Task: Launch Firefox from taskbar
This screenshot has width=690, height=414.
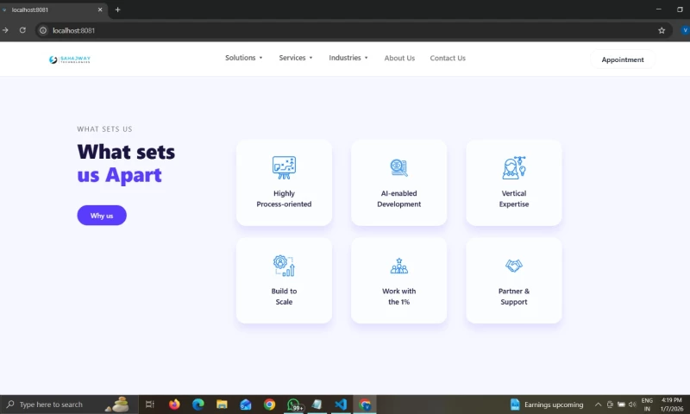Action: (174, 405)
